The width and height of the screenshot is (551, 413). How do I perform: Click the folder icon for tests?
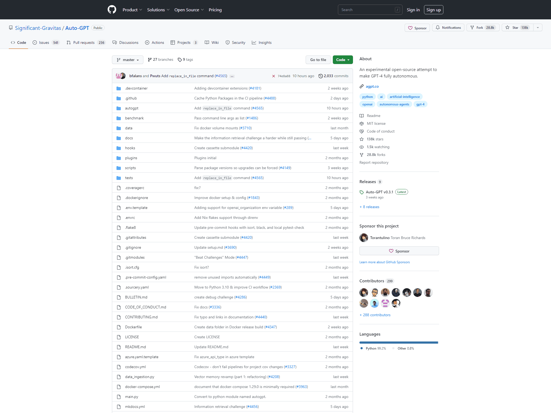119,178
